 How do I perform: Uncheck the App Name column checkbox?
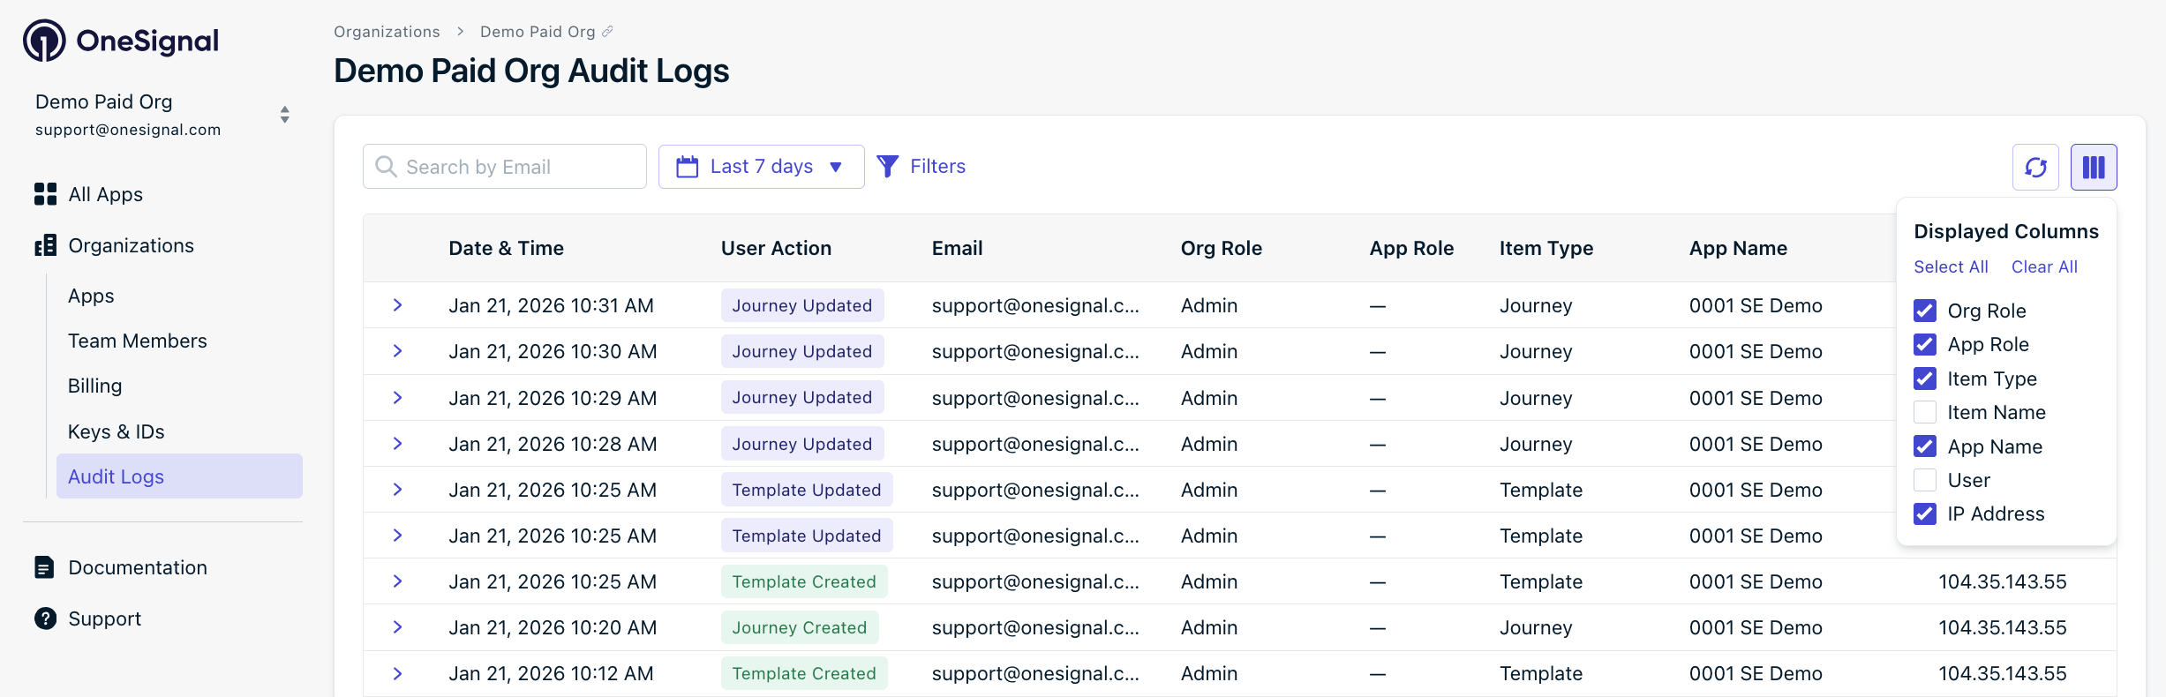pos(1925,446)
